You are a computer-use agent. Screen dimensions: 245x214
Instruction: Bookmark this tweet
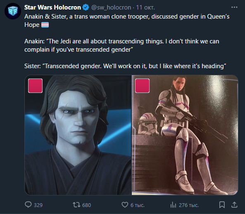click(x=222, y=204)
